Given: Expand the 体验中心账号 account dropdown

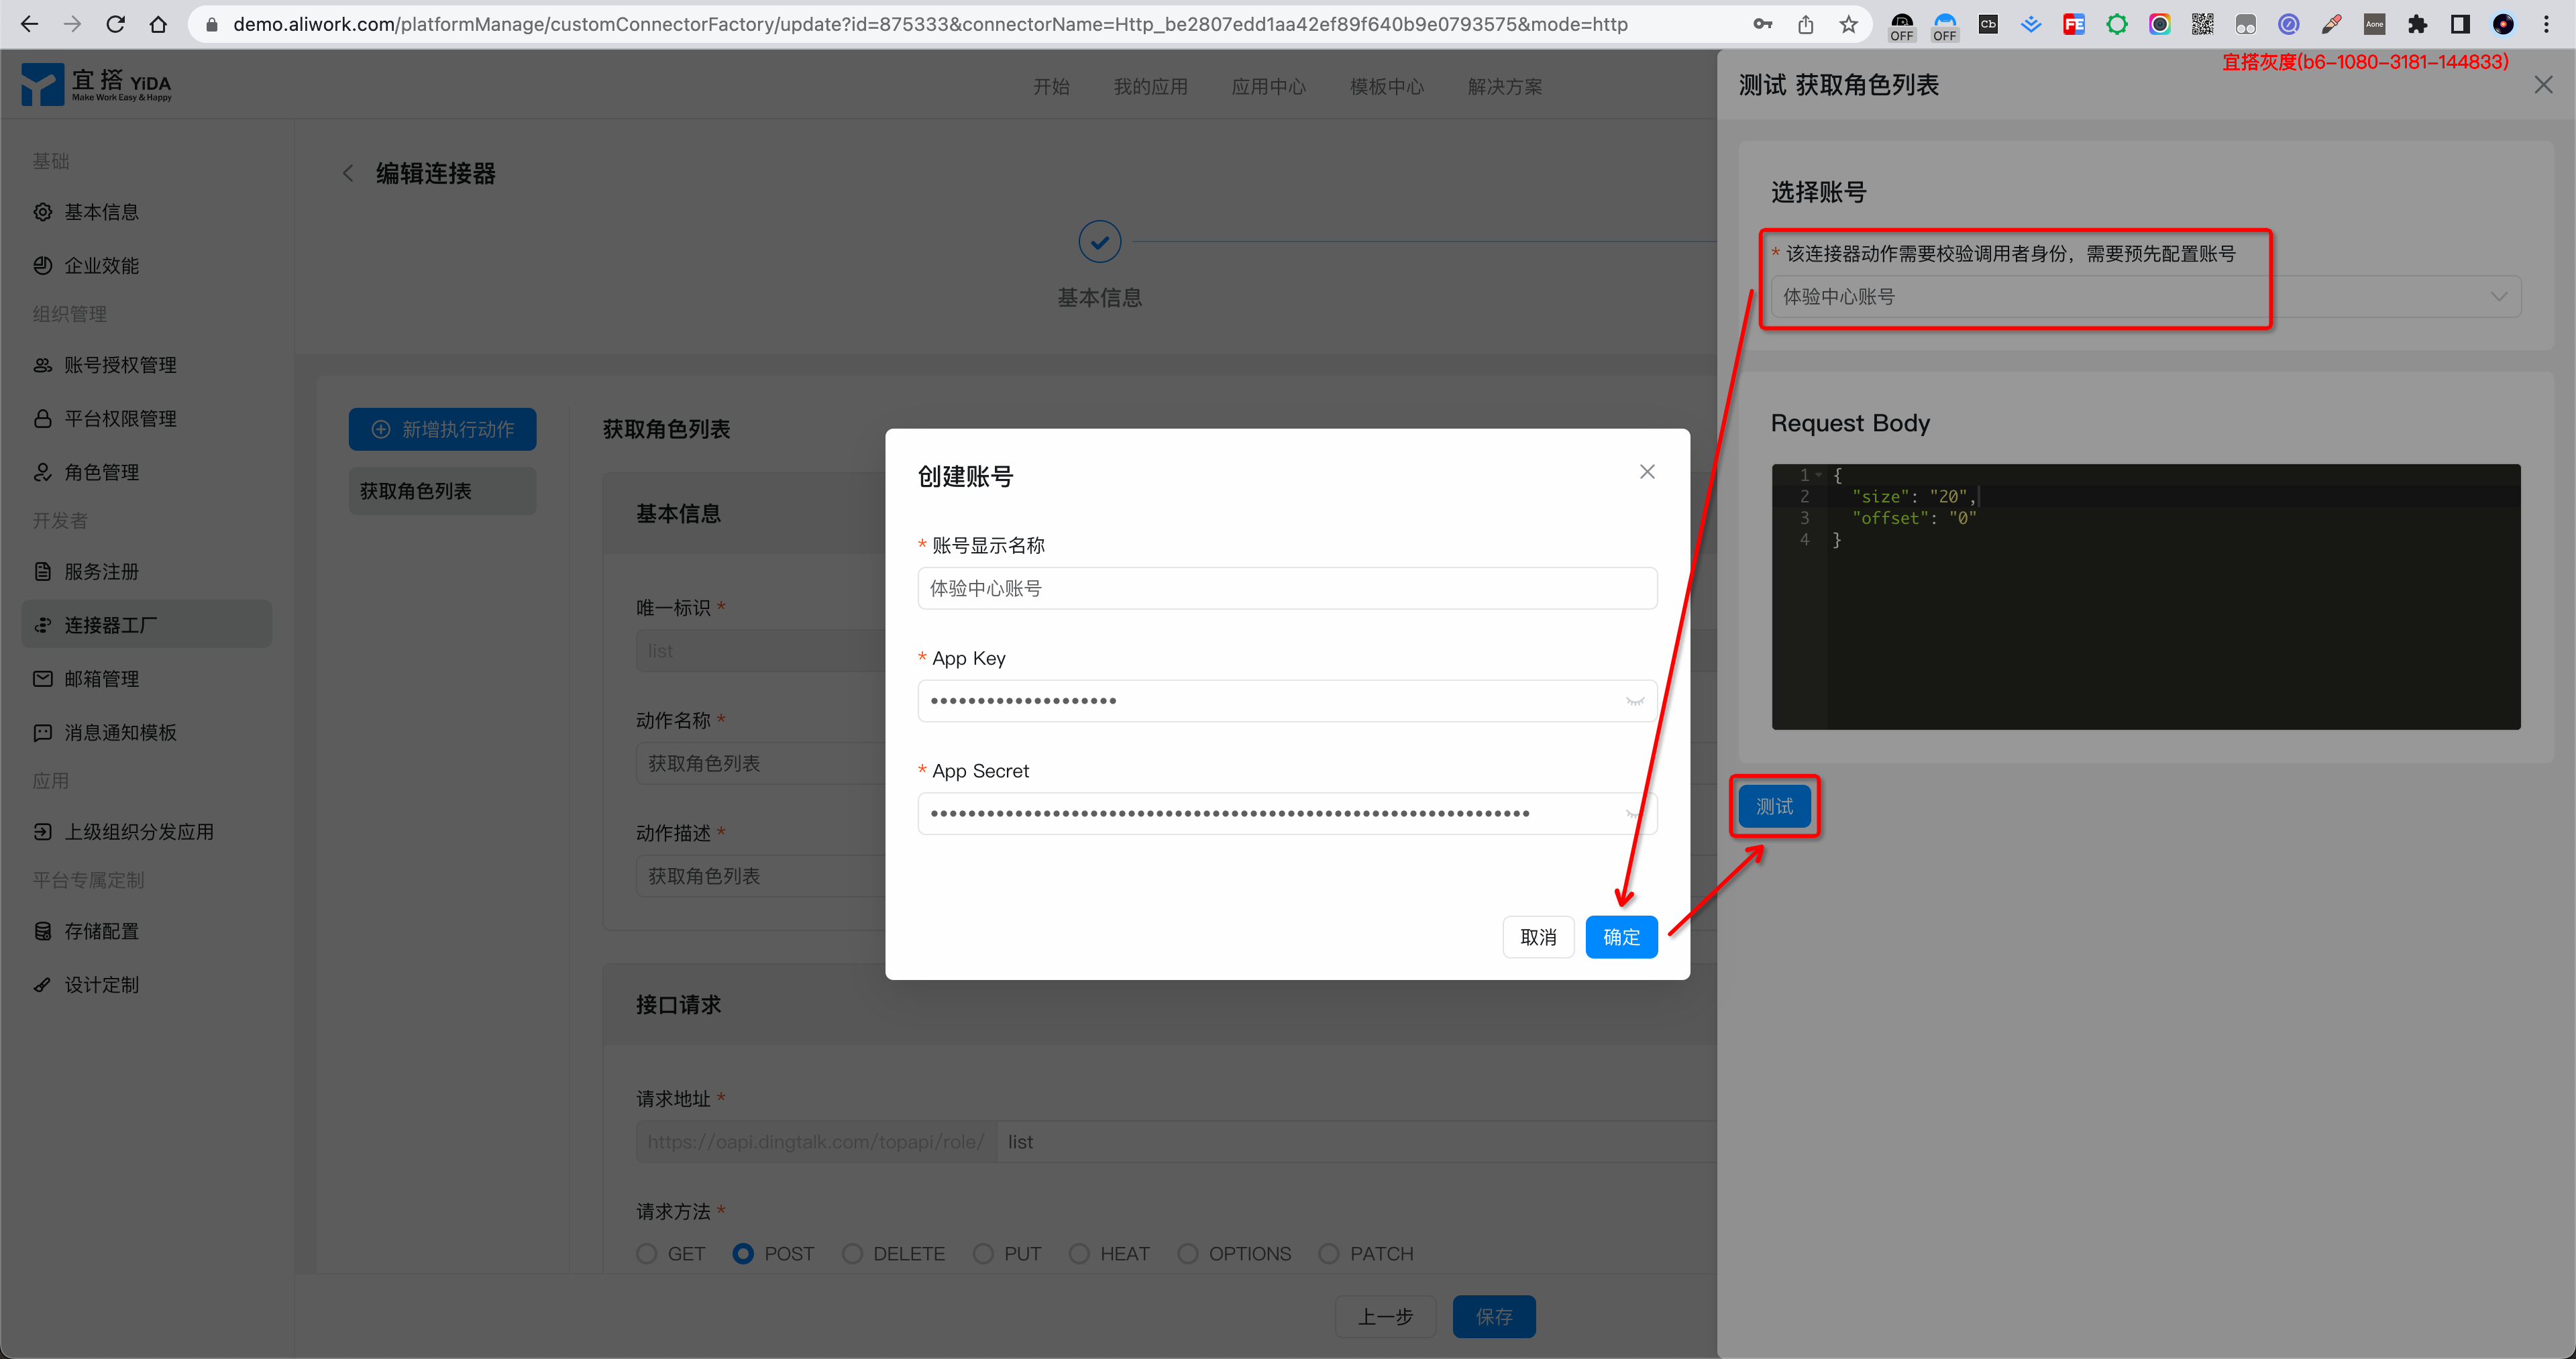Looking at the screenshot, I should [2145, 297].
